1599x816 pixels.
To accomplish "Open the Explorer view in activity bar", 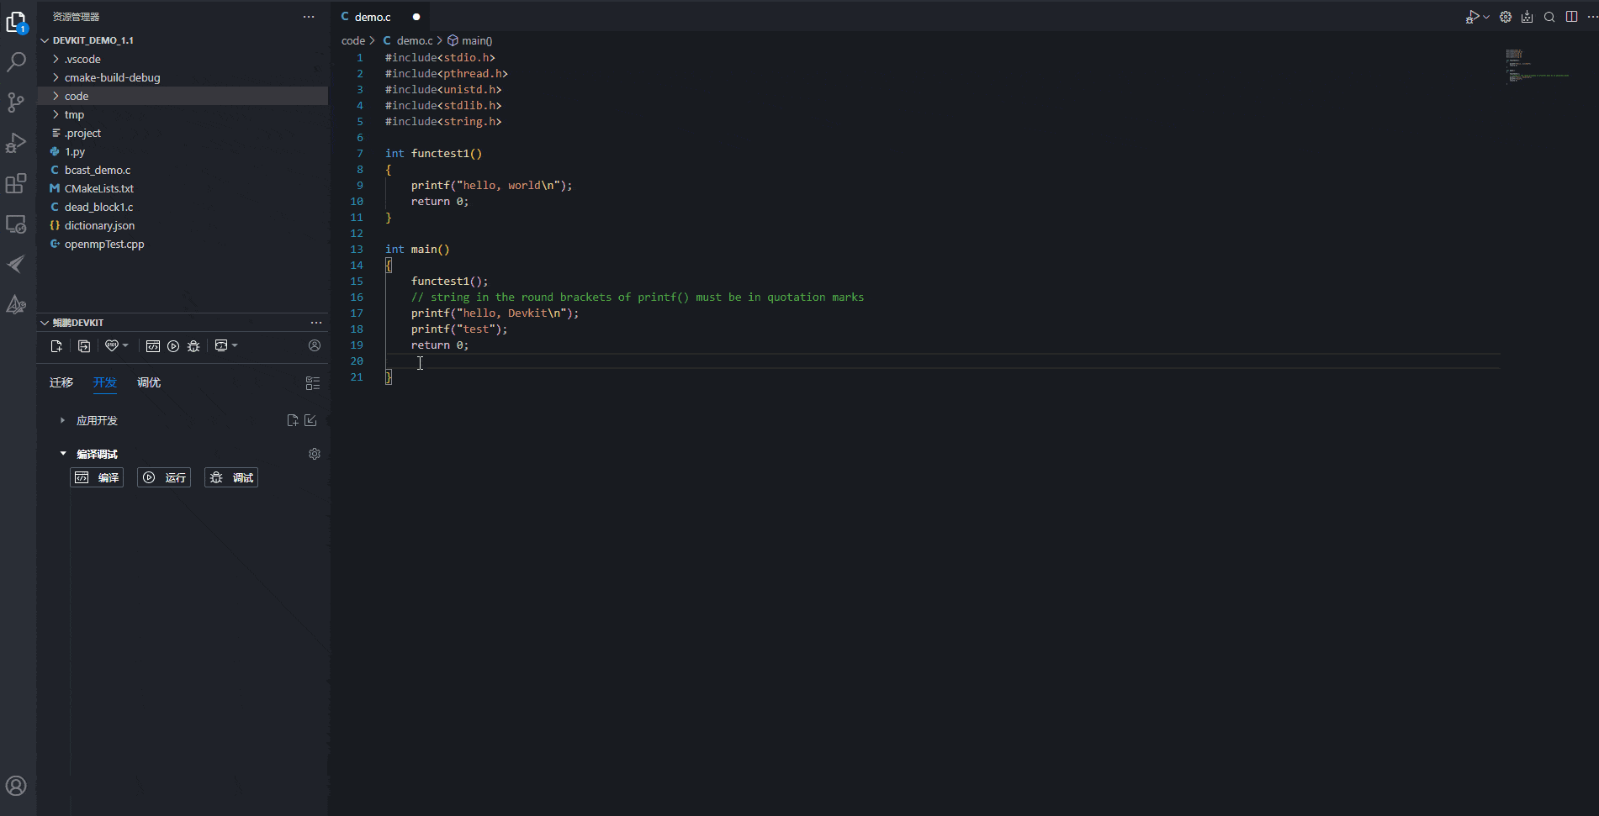I will tap(16, 23).
